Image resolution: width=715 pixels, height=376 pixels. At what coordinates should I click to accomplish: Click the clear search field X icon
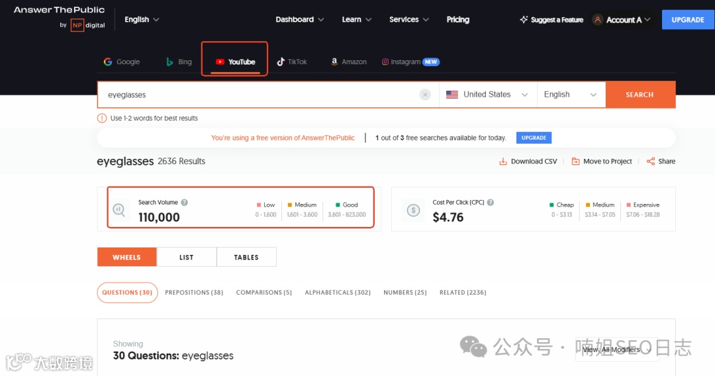tap(425, 95)
